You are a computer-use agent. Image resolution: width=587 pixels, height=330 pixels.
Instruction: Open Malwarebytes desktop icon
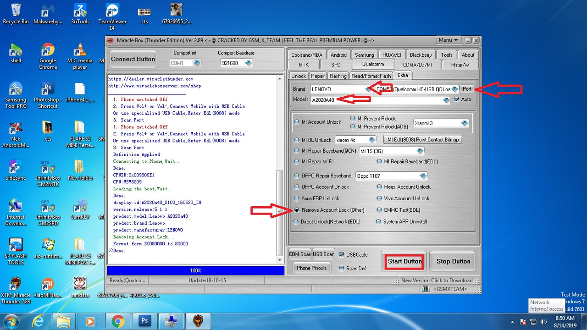(x=48, y=14)
